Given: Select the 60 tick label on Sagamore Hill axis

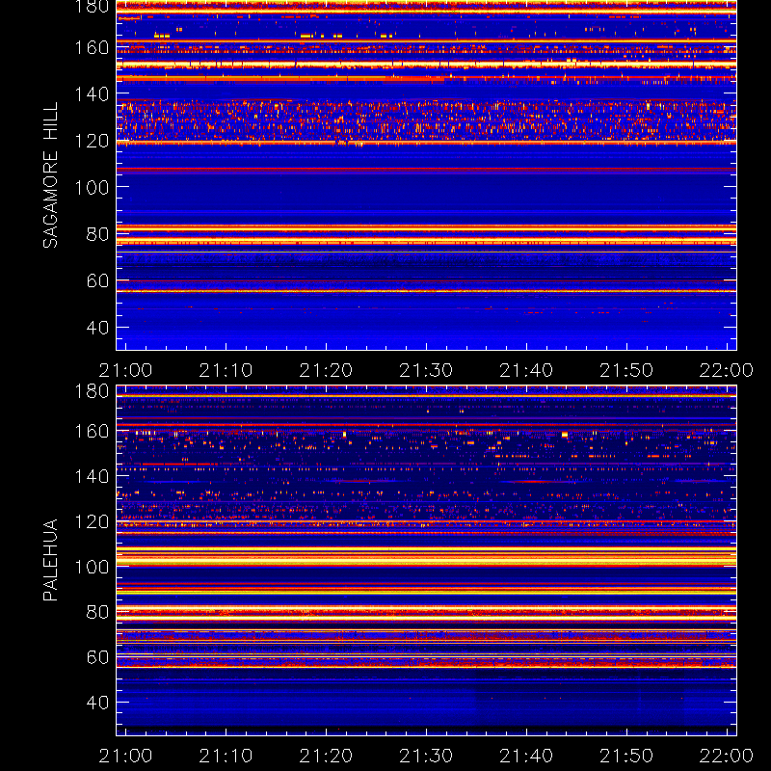Looking at the screenshot, I should [98, 280].
